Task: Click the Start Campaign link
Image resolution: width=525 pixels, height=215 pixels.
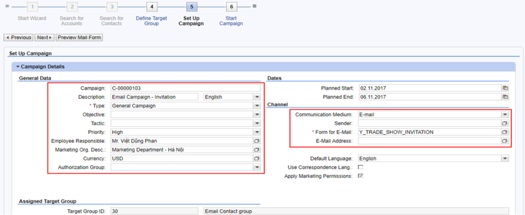Action: point(231,21)
